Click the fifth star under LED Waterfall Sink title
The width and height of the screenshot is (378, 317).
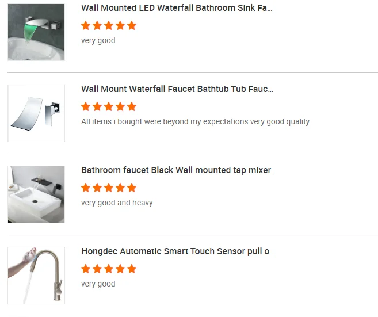(132, 25)
